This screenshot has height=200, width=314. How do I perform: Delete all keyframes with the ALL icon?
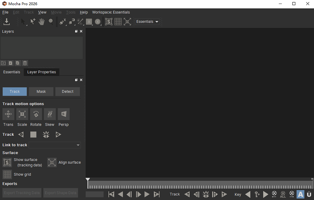coord(283,194)
